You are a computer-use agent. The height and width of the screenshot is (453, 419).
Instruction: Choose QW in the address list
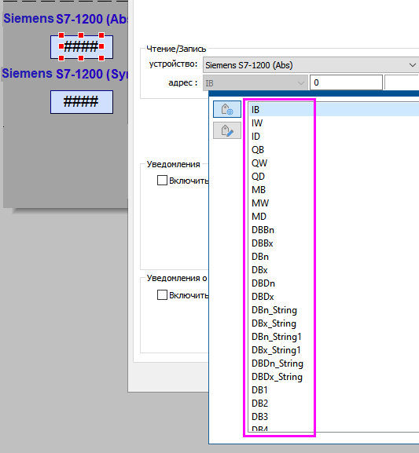[334, 163]
